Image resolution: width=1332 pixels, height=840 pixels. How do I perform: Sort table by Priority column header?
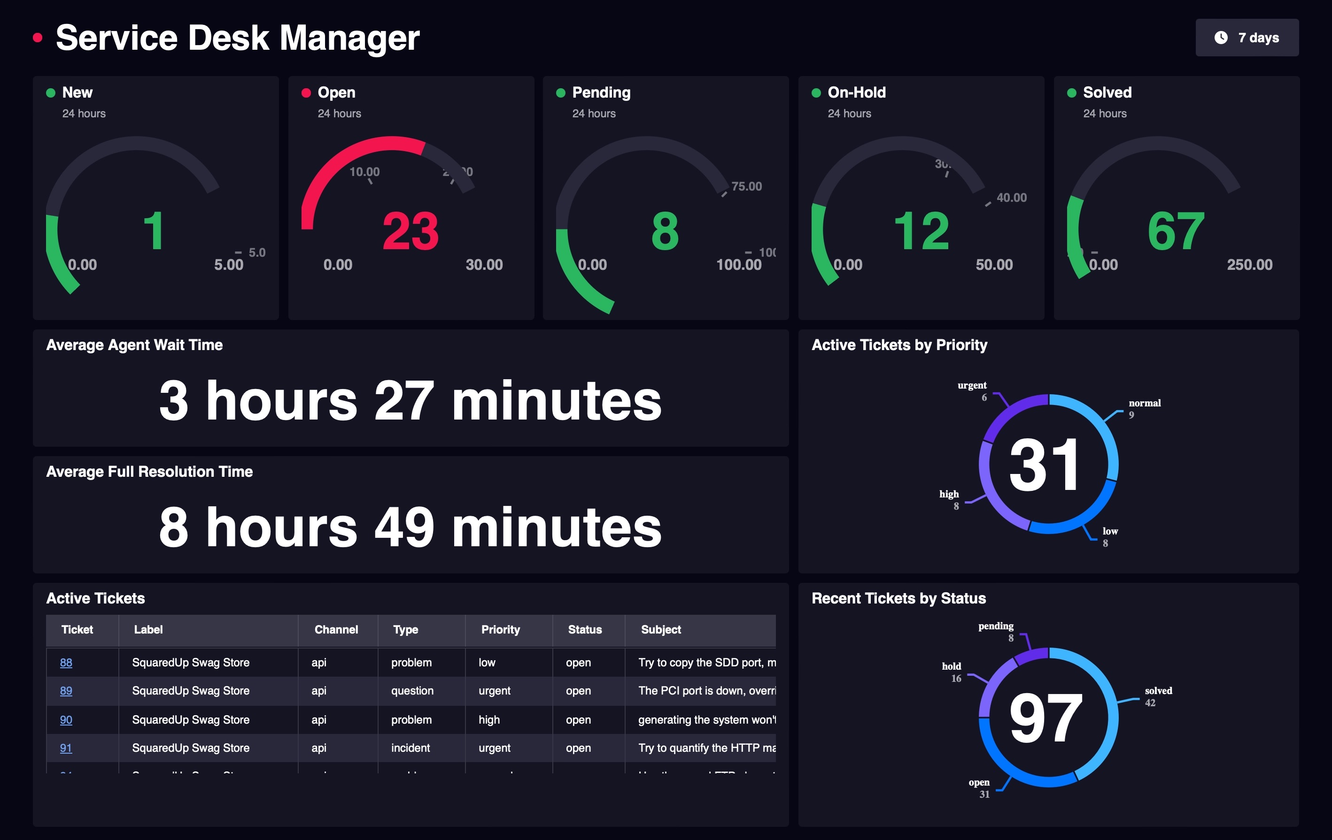(x=500, y=629)
